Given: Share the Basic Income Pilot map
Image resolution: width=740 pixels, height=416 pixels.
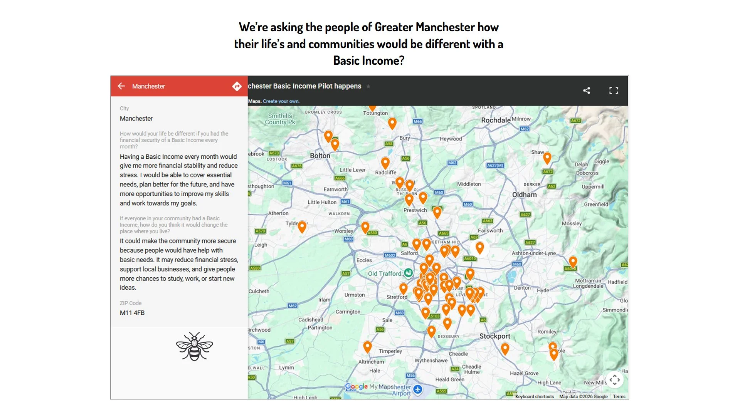Looking at the screenshot, I should [587, 91].
